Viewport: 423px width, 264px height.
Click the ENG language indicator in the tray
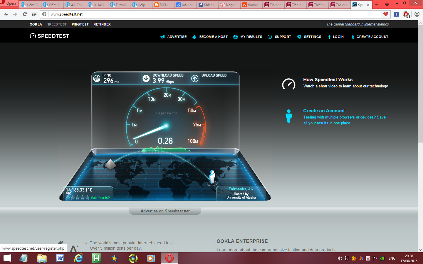tap(392, 258)
